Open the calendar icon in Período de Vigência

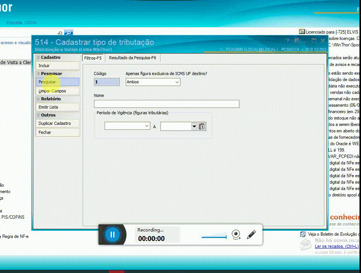pos(202,126)
